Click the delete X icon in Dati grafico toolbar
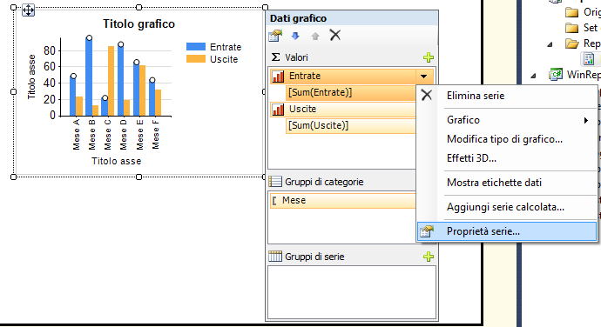Screen dimensions: 601x327 coord(335,36)
